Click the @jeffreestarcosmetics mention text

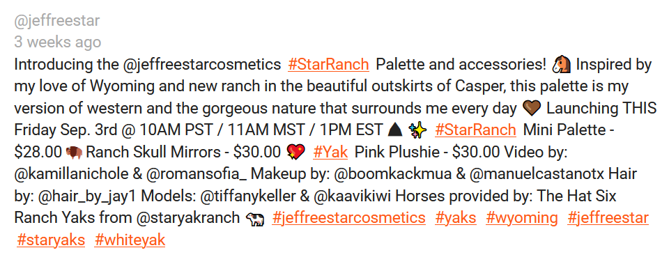[x=201, y=65]
